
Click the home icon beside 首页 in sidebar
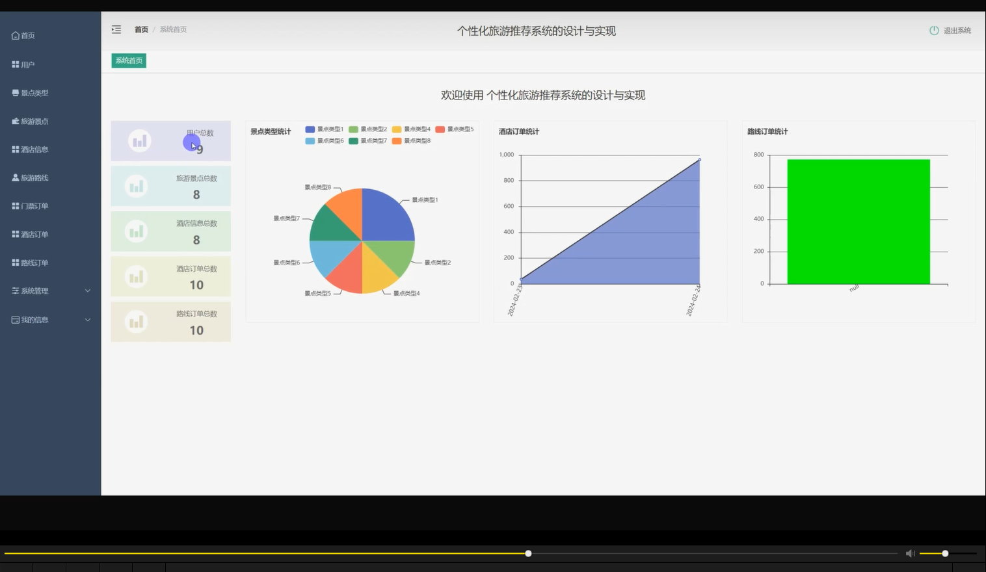point(16,36)
